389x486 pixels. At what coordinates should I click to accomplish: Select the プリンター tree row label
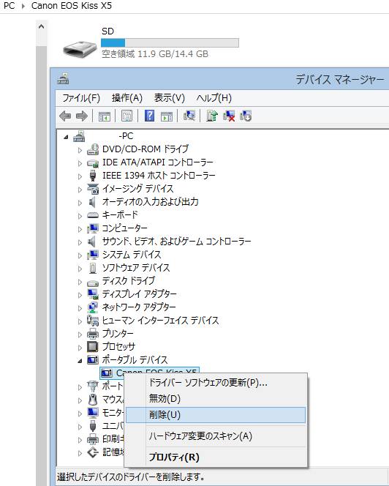(x=118, y=334)
